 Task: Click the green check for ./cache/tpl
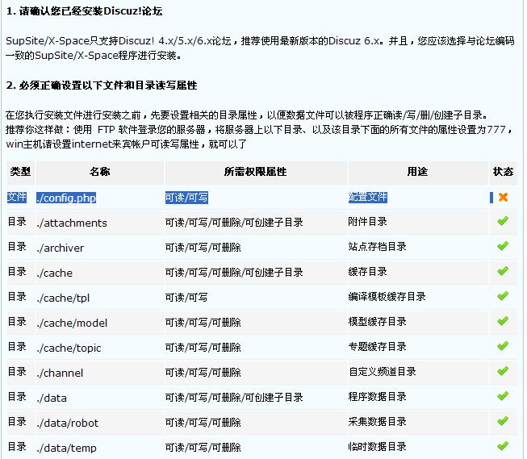point(503,296)
